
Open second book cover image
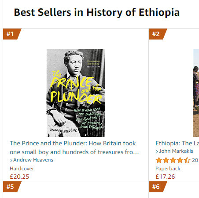196,93
